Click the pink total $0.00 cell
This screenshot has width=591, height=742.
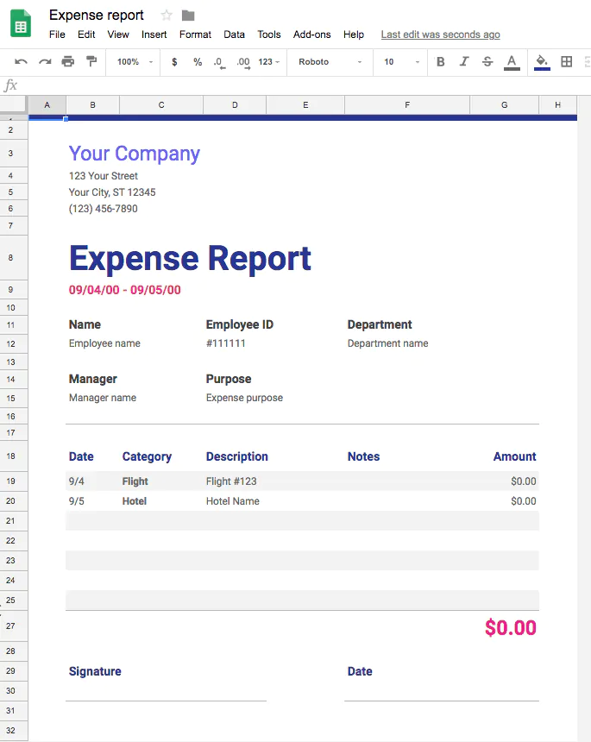(x=511, y=628)
